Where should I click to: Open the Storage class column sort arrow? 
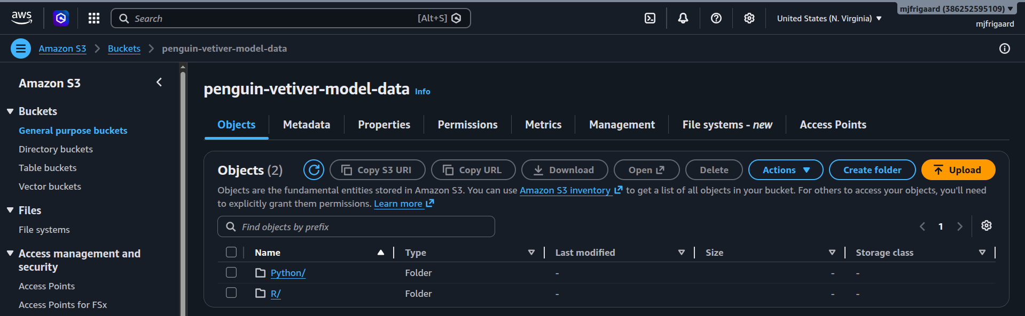pos(982,253)
